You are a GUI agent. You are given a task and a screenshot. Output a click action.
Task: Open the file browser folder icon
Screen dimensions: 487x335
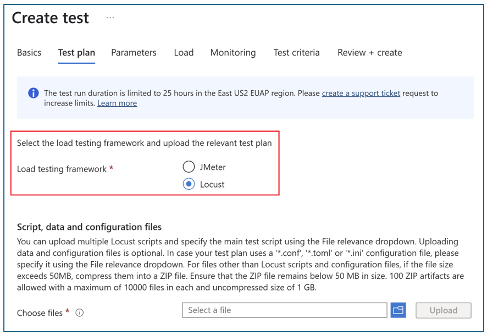click(x=398, y=310)
